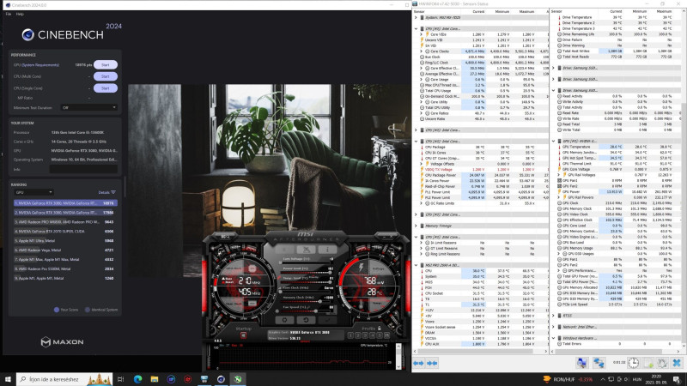This screenshot has height=386, width=687.
Task: Select the AMD Radeon Vega Metal ranking row
Action: pos(65,250)
